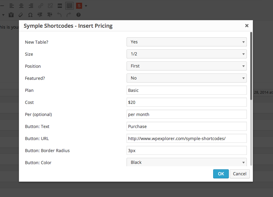Focus the Button: URL field with wpexplorer link
The width and height of the screenshot is (273, 197).
tap(187, 138)
